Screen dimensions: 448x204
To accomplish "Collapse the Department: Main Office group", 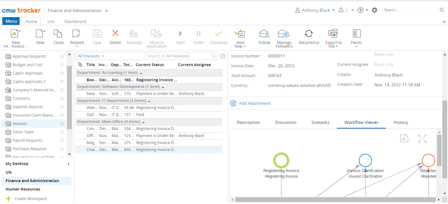I will (x=143, y=122).
